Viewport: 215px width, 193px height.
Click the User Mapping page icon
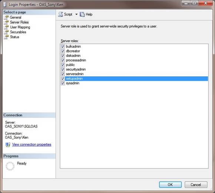(6, 27)
